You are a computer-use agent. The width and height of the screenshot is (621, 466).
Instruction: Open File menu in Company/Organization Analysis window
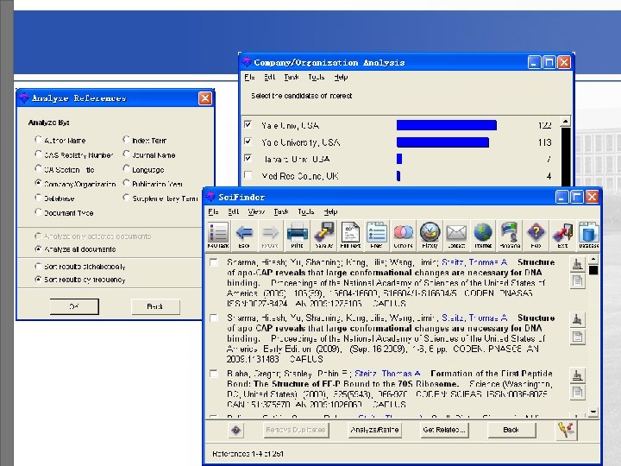tap(249, 78)
